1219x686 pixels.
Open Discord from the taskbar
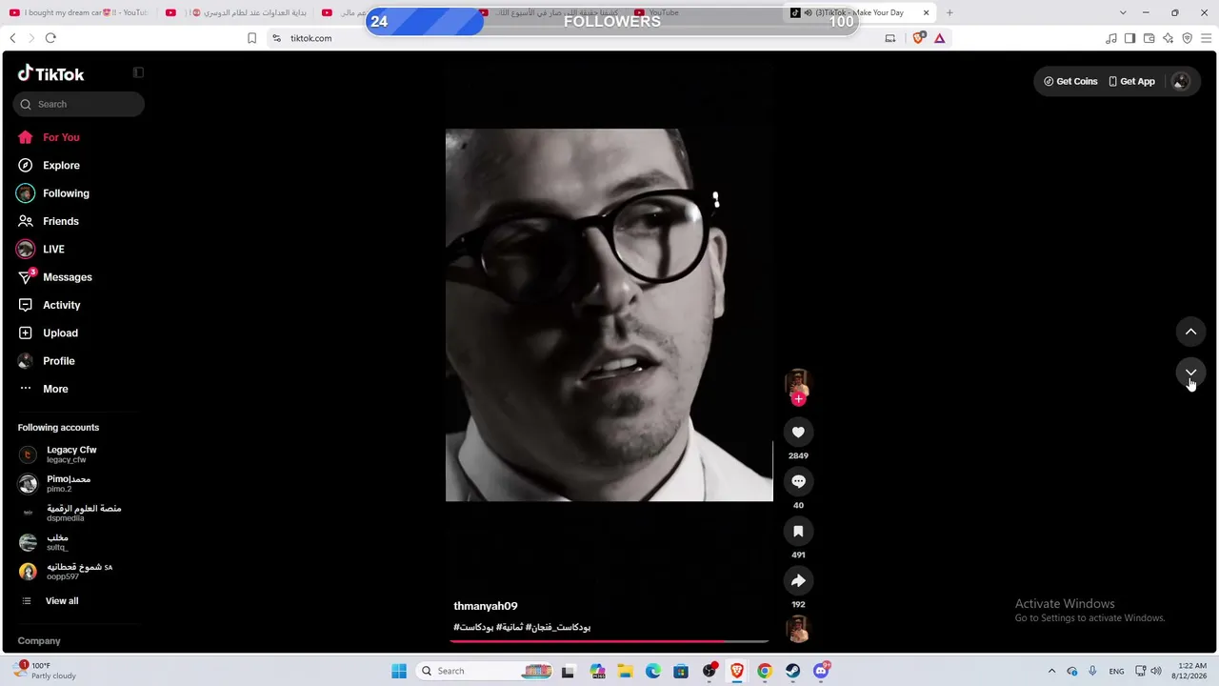(821, 671)
